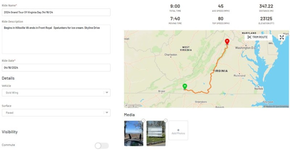Click the red route end marker
290x150 pixels.
(227, 41)
